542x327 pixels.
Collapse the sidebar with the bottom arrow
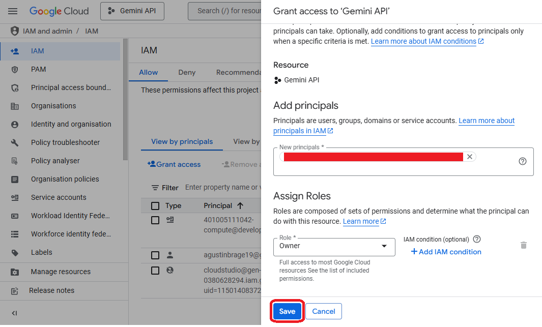[x=14, y=313]
